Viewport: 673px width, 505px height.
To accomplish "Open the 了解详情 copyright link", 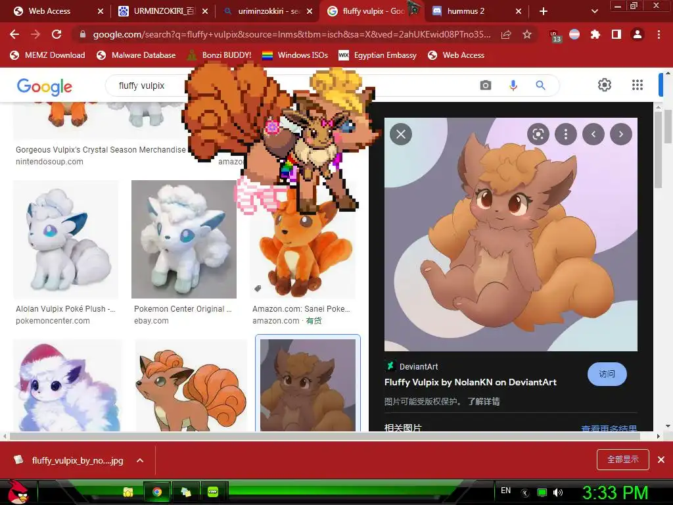I will [483, 402].
